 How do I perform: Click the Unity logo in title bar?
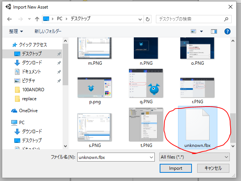pos(8,7)
